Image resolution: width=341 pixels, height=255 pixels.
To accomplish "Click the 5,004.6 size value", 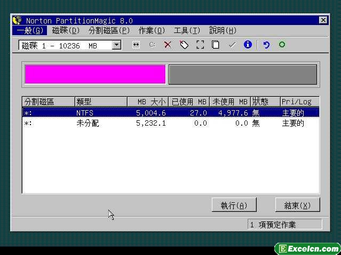I will pos(151,113).
